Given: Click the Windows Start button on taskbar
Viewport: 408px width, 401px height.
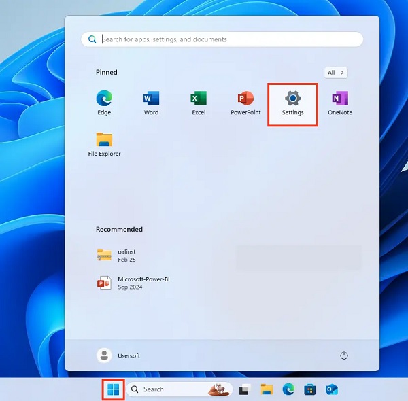Looking at the screenshot, I should tap(113, 389).
